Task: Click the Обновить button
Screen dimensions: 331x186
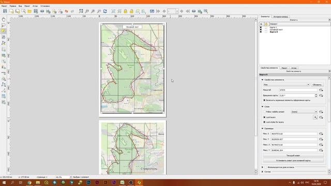Action: point(317,85)
